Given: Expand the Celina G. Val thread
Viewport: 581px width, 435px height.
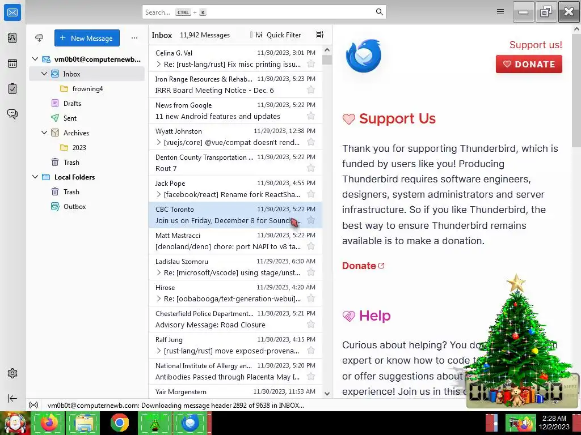Looking at the screenshot, I should (159, 64).
